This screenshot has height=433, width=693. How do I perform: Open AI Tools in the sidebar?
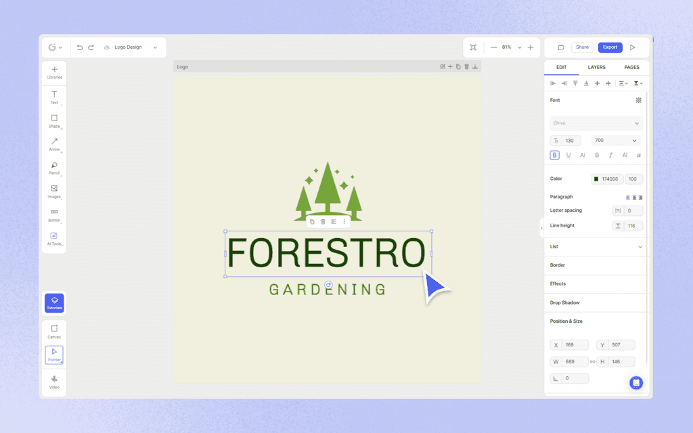pos(54,238)
